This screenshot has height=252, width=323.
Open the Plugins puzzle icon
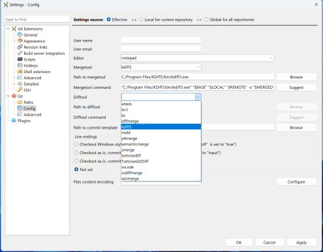(x=14, y=120)
